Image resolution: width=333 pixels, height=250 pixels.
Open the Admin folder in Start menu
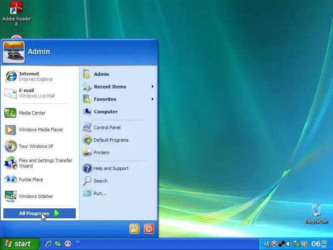(119, 74)
